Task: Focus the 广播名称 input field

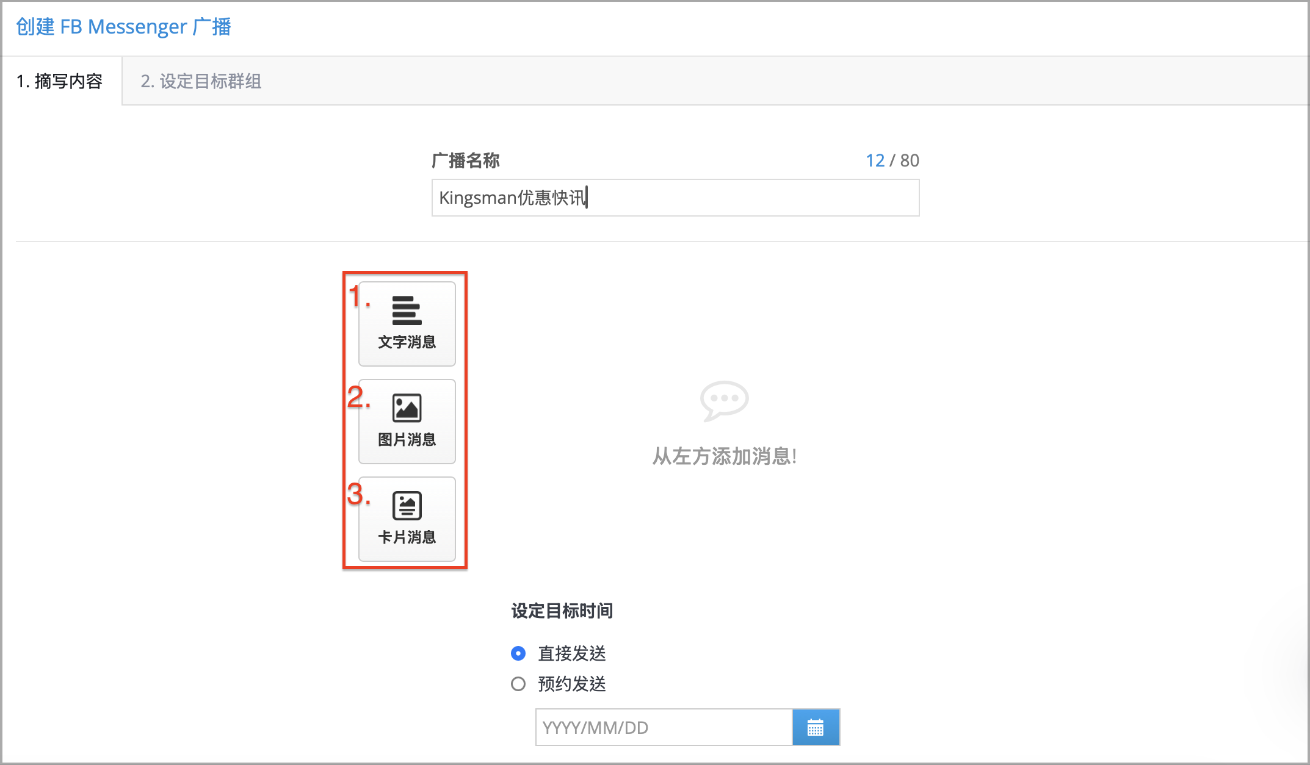Action: [x=675, y=198]
